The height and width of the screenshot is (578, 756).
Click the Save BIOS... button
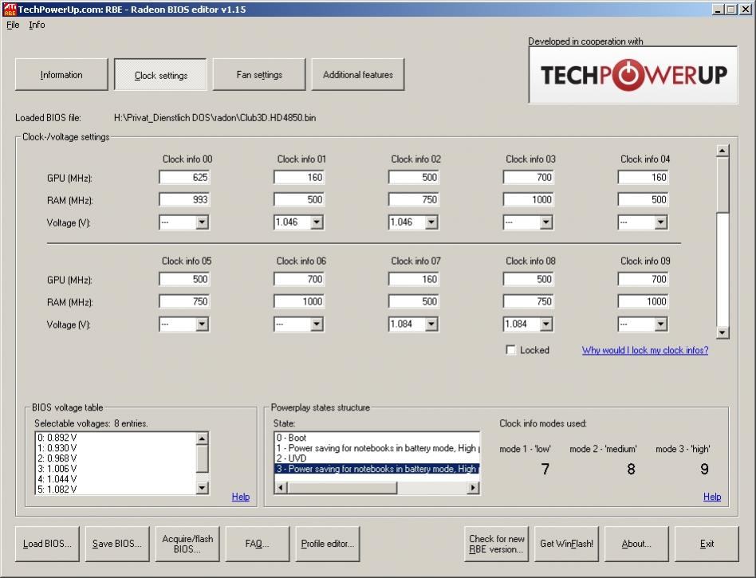click(x=117, y=544)
